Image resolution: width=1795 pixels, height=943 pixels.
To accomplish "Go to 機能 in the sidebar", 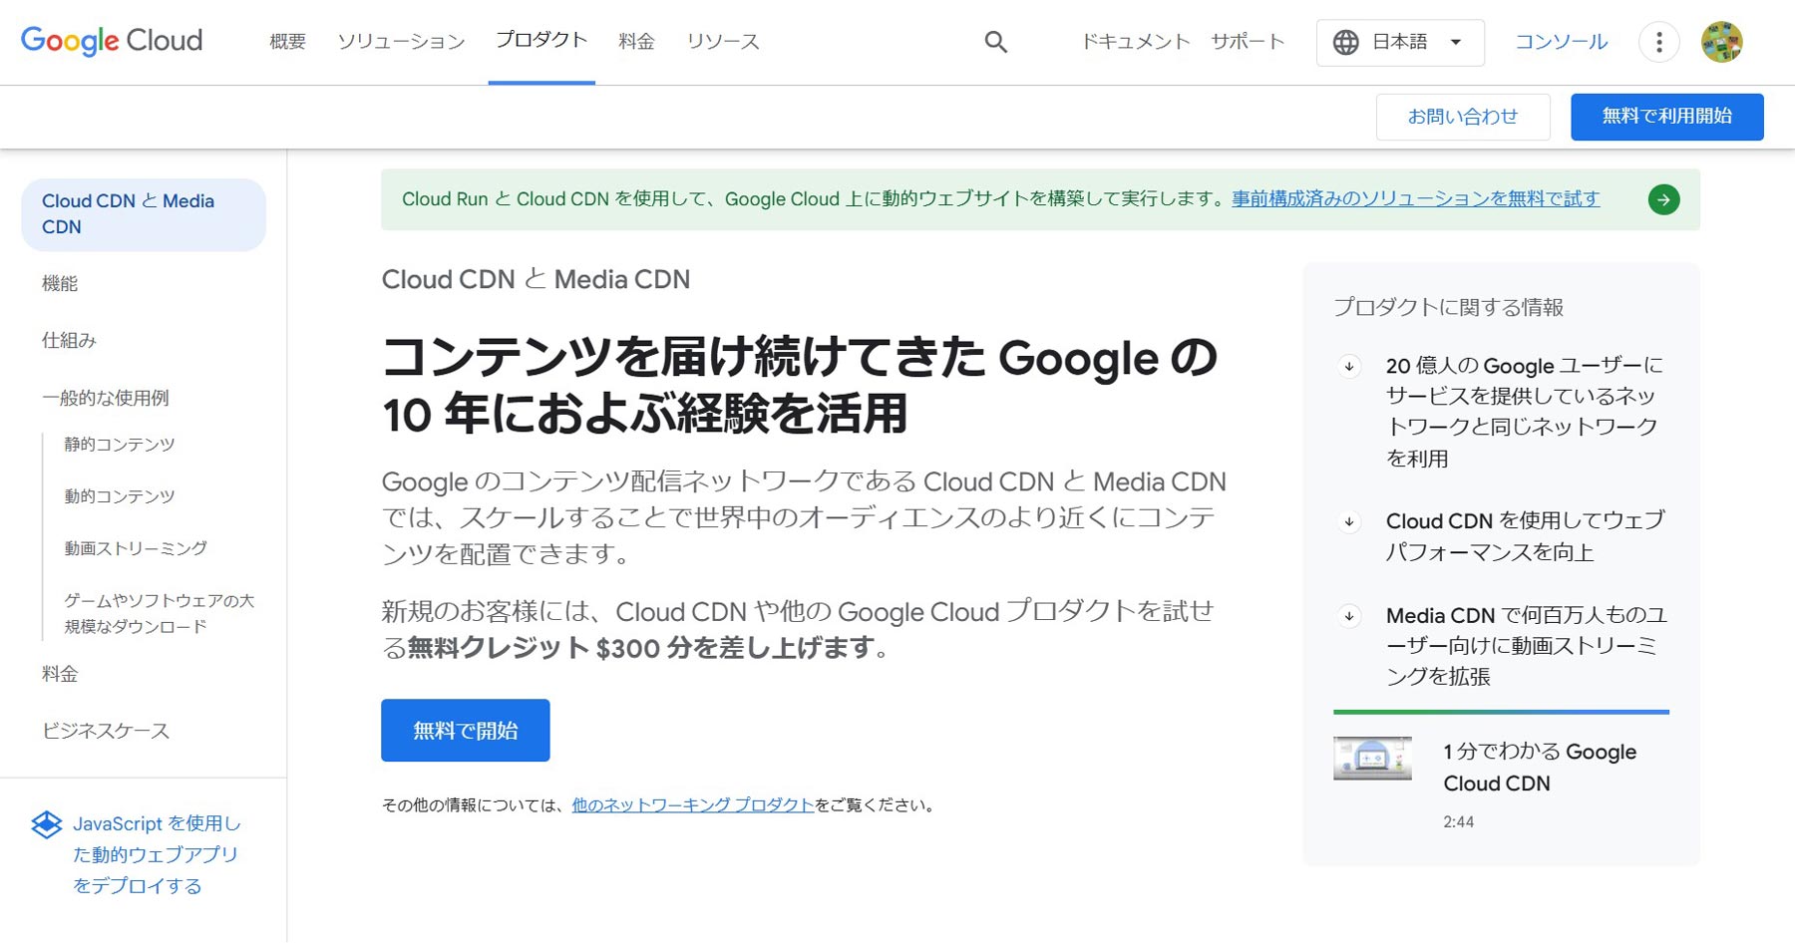I will [x=60, y=283].
